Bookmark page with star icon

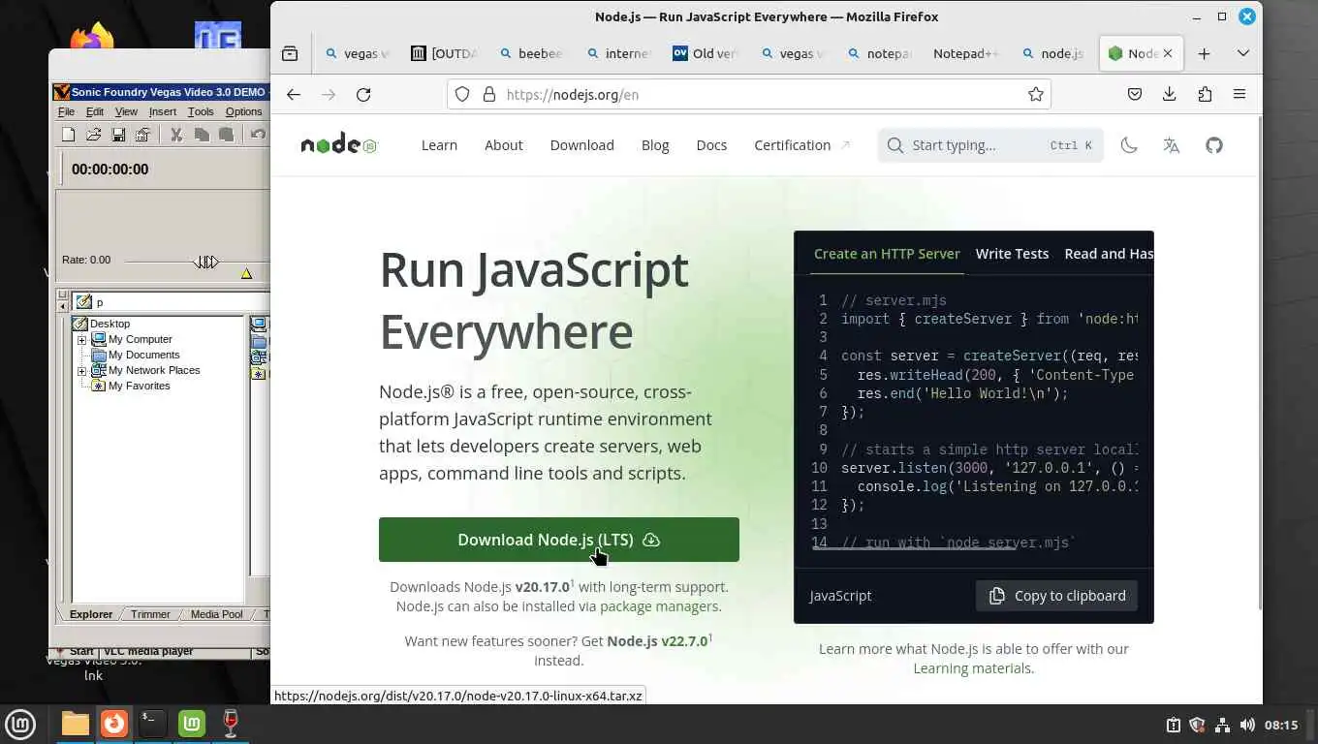pyautogui.click(x=1035, y=94)
